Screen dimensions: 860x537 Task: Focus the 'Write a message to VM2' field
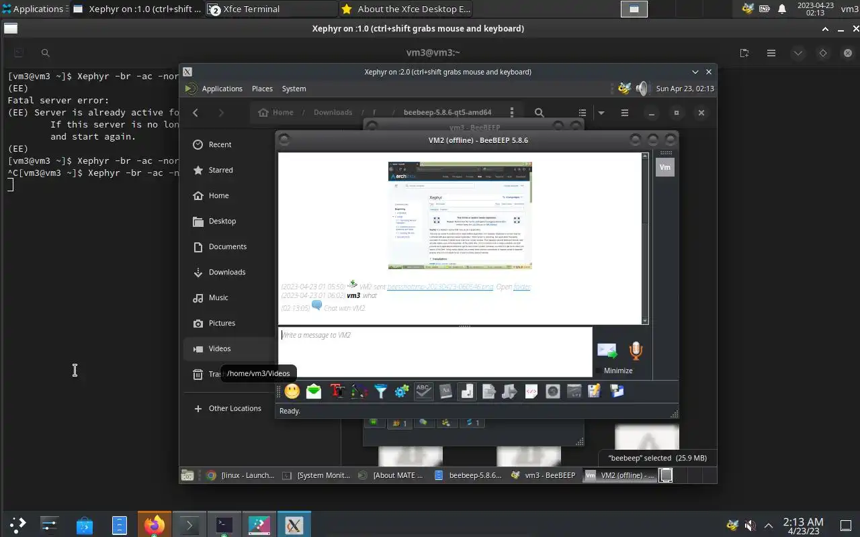click(435, 352)
